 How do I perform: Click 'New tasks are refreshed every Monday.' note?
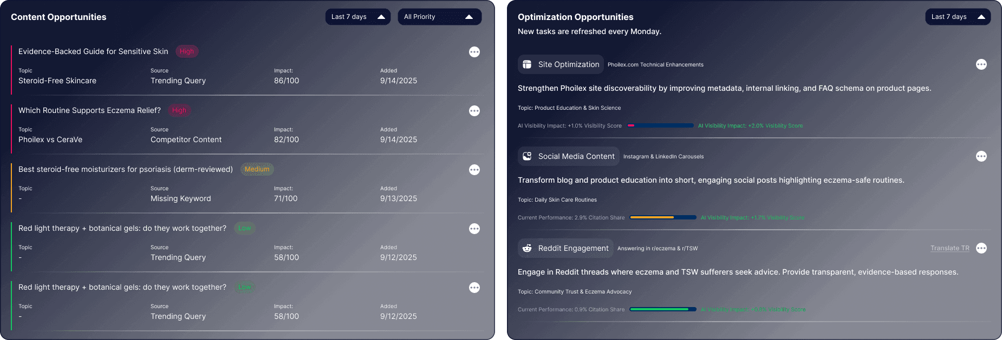click(589, 31)
